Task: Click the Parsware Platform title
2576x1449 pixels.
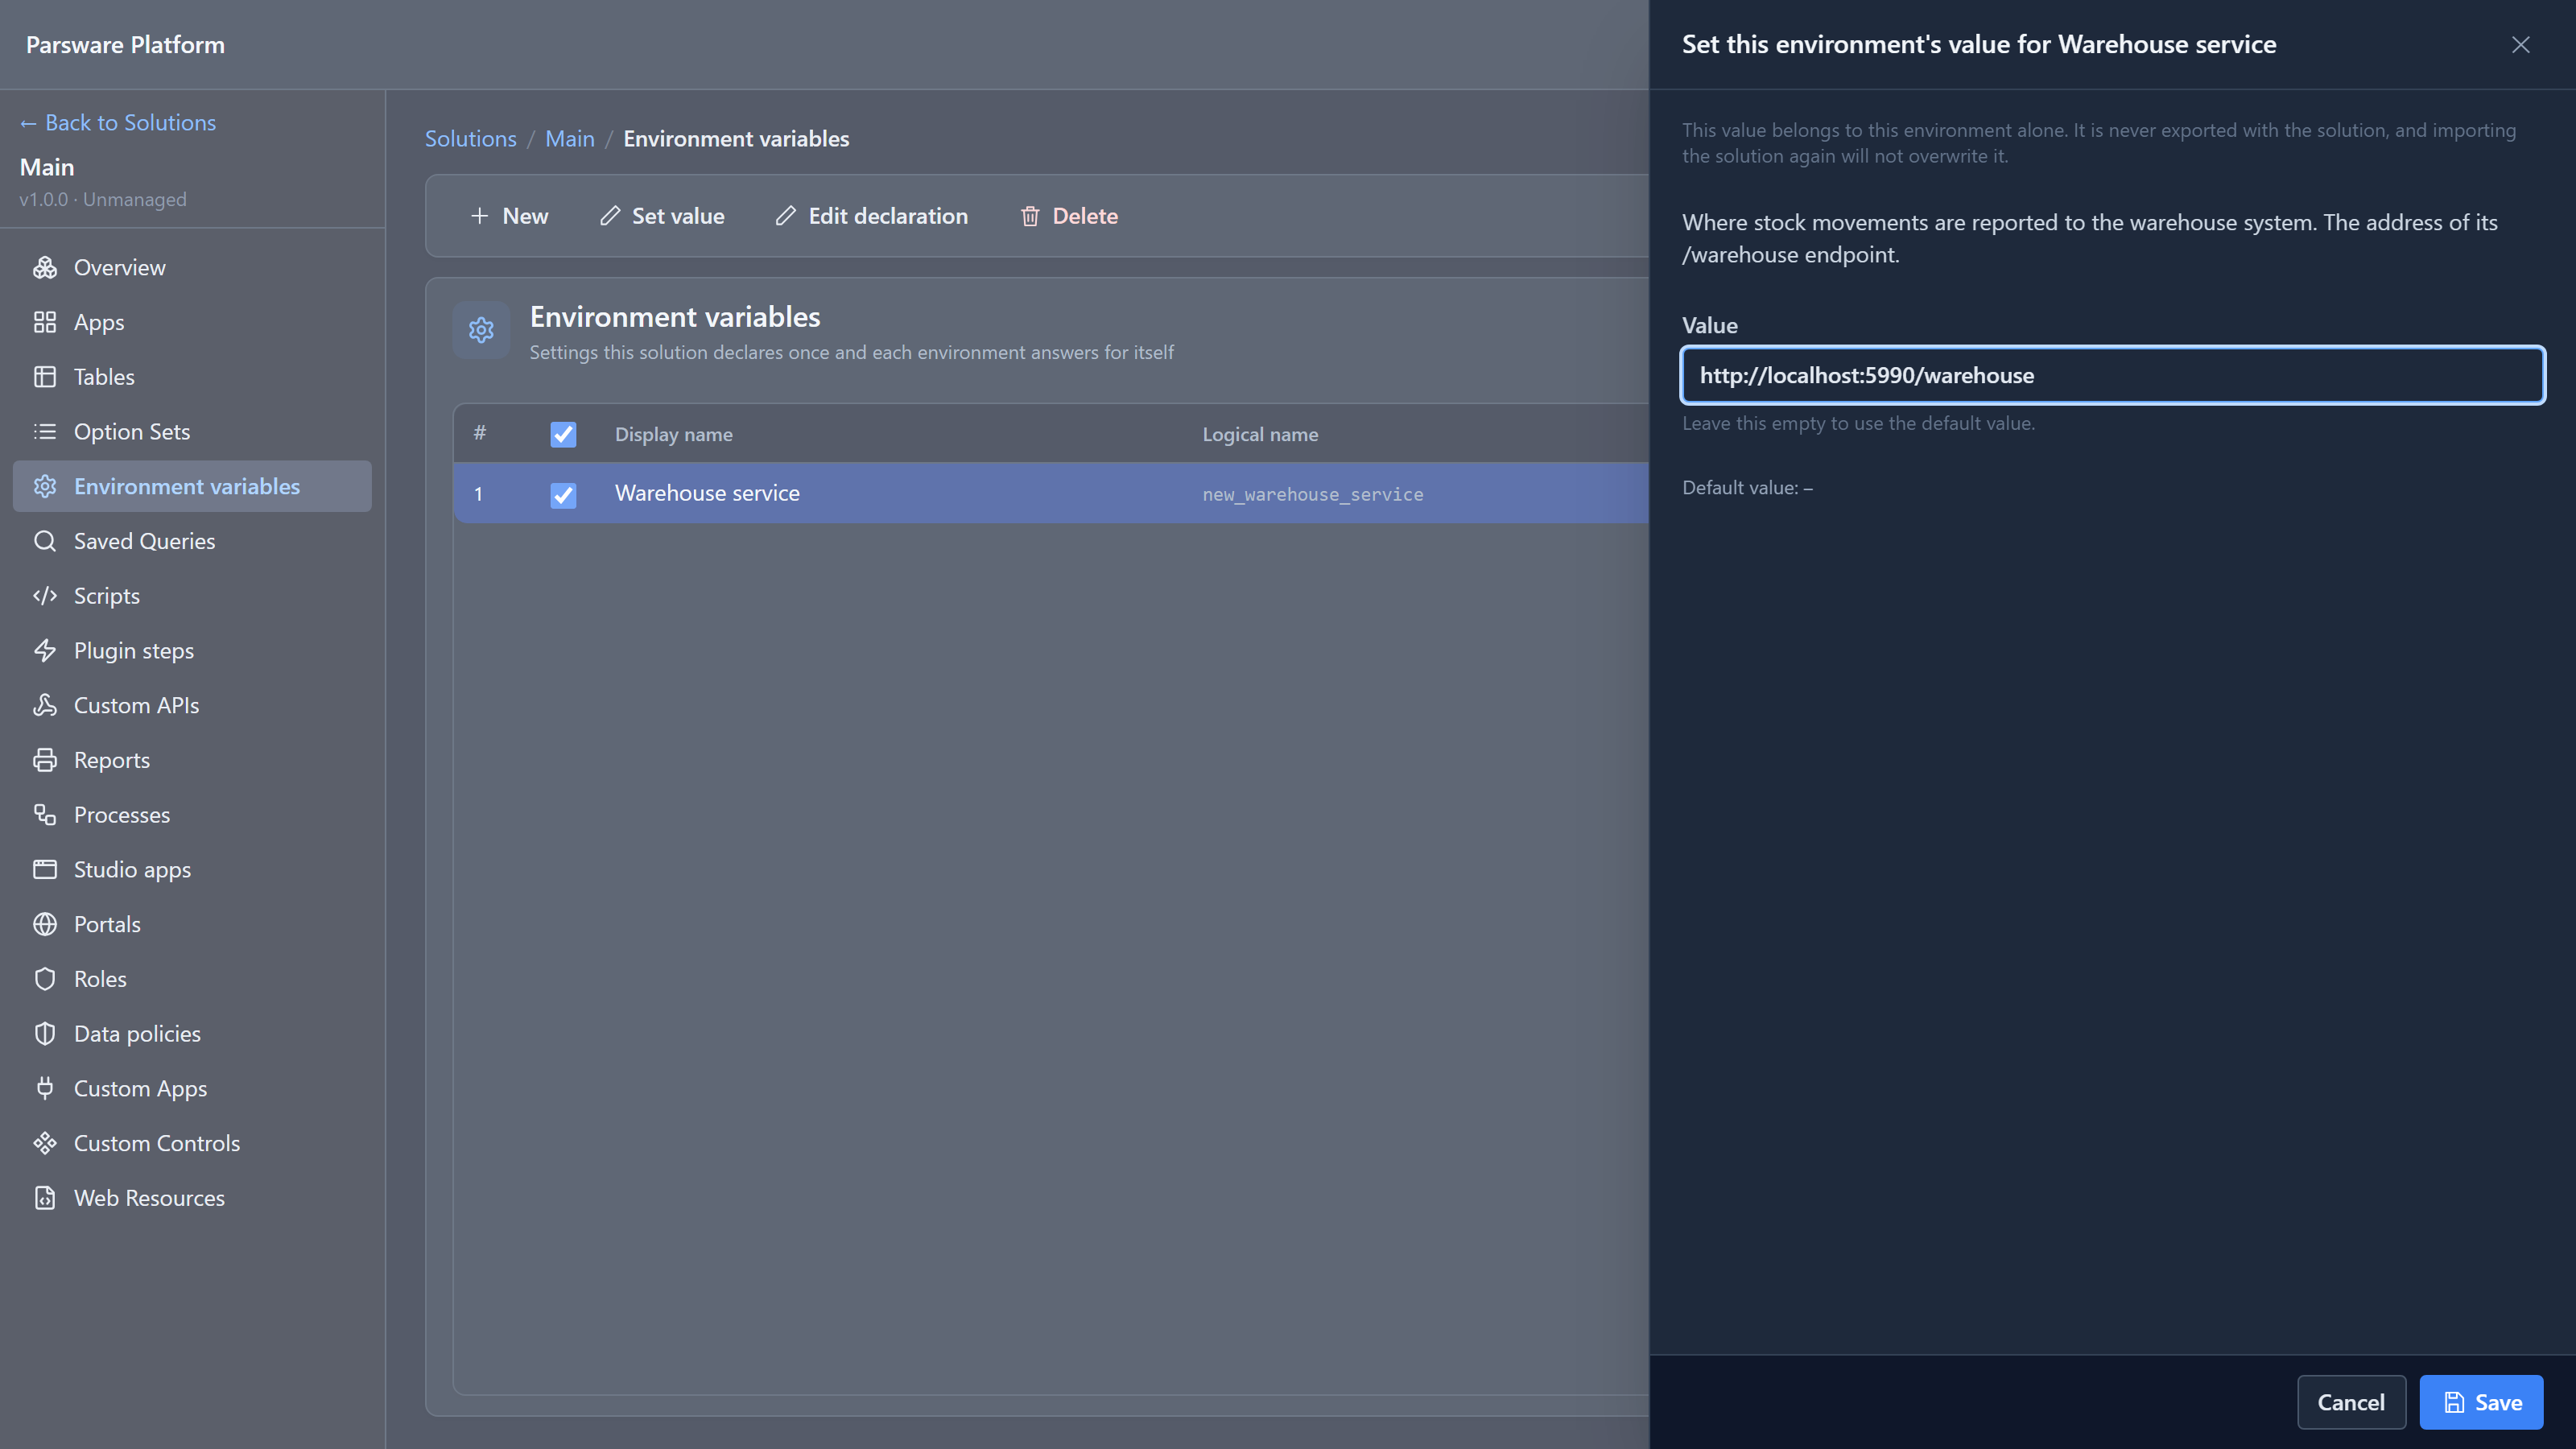Action: pyautogui.click(x=125, y=44)
